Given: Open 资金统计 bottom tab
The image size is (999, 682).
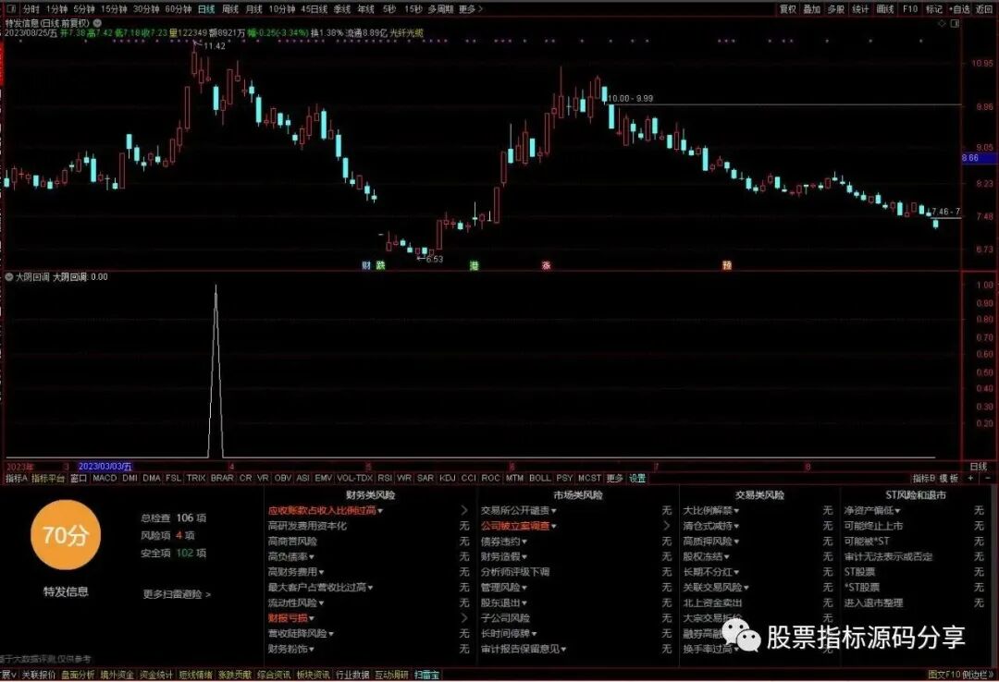Looking at the screenshot, I should coord(156,675).
